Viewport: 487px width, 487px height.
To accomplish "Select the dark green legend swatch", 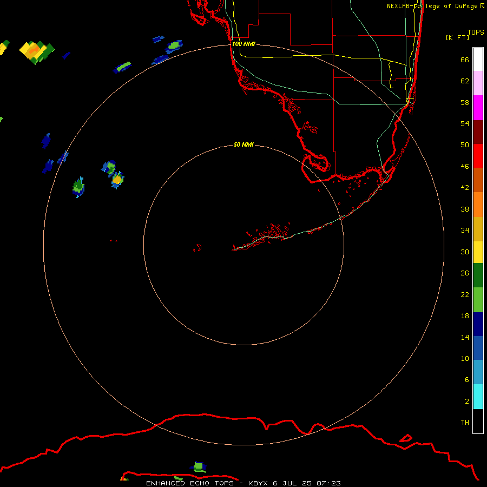I will point(478,275).
